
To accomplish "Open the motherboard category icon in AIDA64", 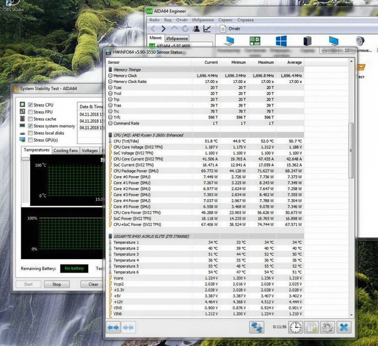I will click(255, 41).
